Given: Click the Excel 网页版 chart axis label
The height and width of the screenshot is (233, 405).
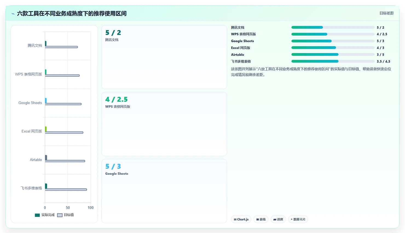Looking at the screenshot, I should tap(32, 131).
